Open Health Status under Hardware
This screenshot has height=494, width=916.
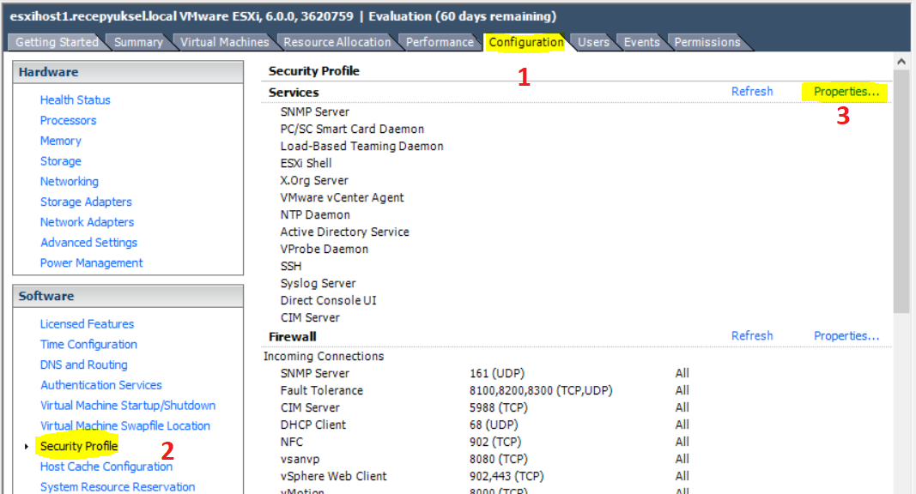coord(75,99)
